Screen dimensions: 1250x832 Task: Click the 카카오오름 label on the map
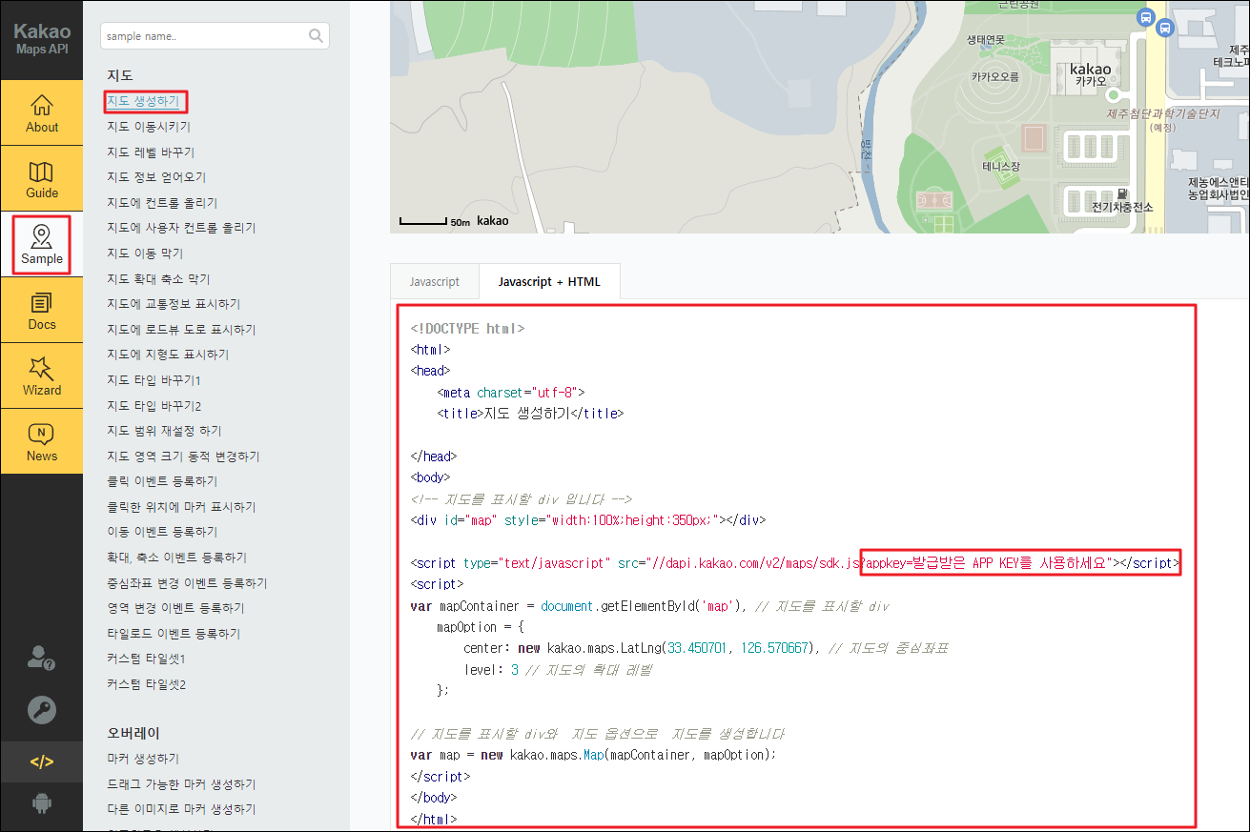pos(995,76)
